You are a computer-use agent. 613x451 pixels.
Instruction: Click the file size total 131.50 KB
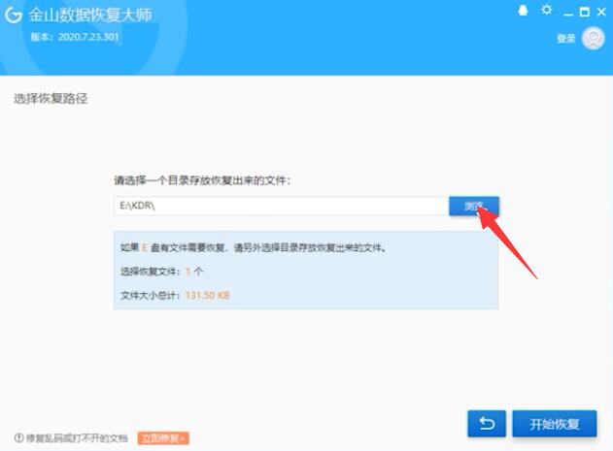(x=208, y=295)
